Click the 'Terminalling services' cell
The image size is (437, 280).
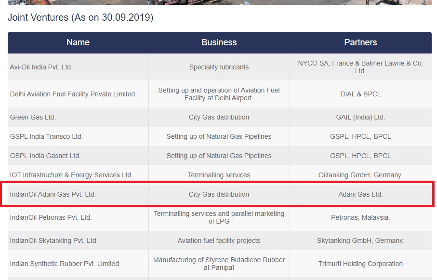click(219, 175)
